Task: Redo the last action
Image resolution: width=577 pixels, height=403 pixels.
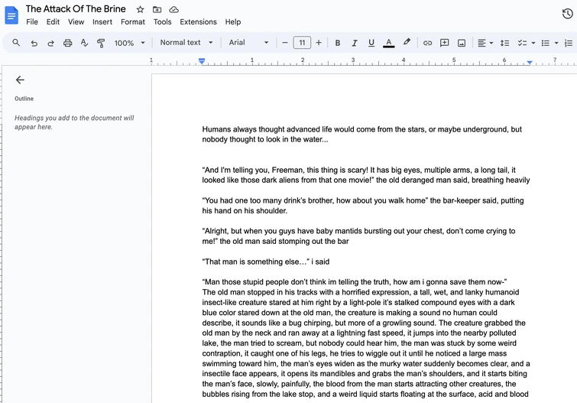Action: pos(50,43)
